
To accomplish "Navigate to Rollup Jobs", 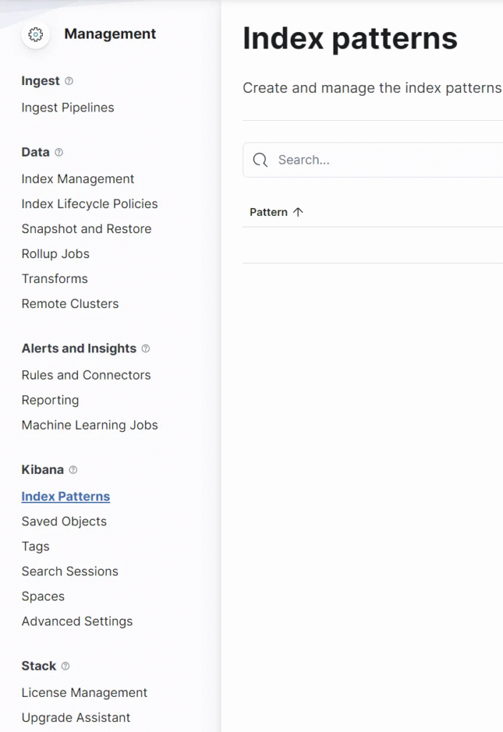I will (56, 254).
